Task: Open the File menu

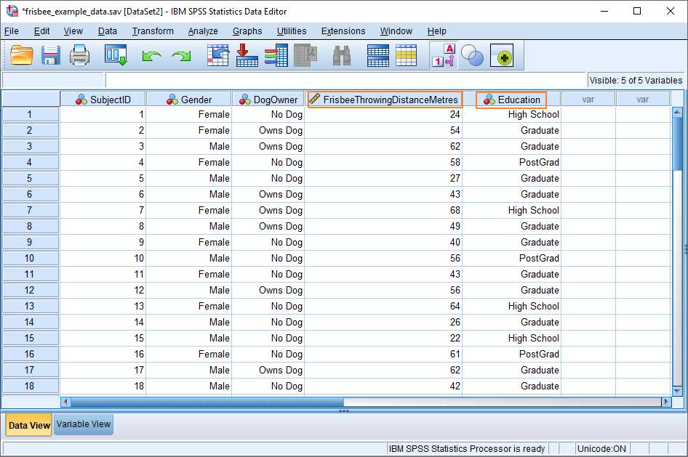Action: 12,31
